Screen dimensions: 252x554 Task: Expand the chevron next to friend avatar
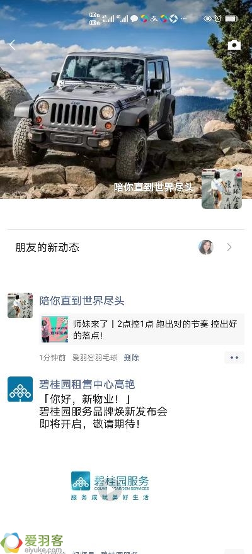[229, 247]
